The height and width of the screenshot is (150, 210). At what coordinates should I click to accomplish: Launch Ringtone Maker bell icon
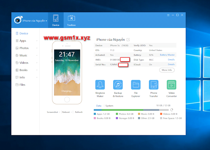(100, 85)
